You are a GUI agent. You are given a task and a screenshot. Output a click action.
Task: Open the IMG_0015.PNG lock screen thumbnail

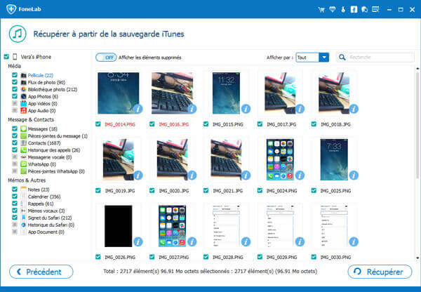pyautogui.click(x=226, y=93)
